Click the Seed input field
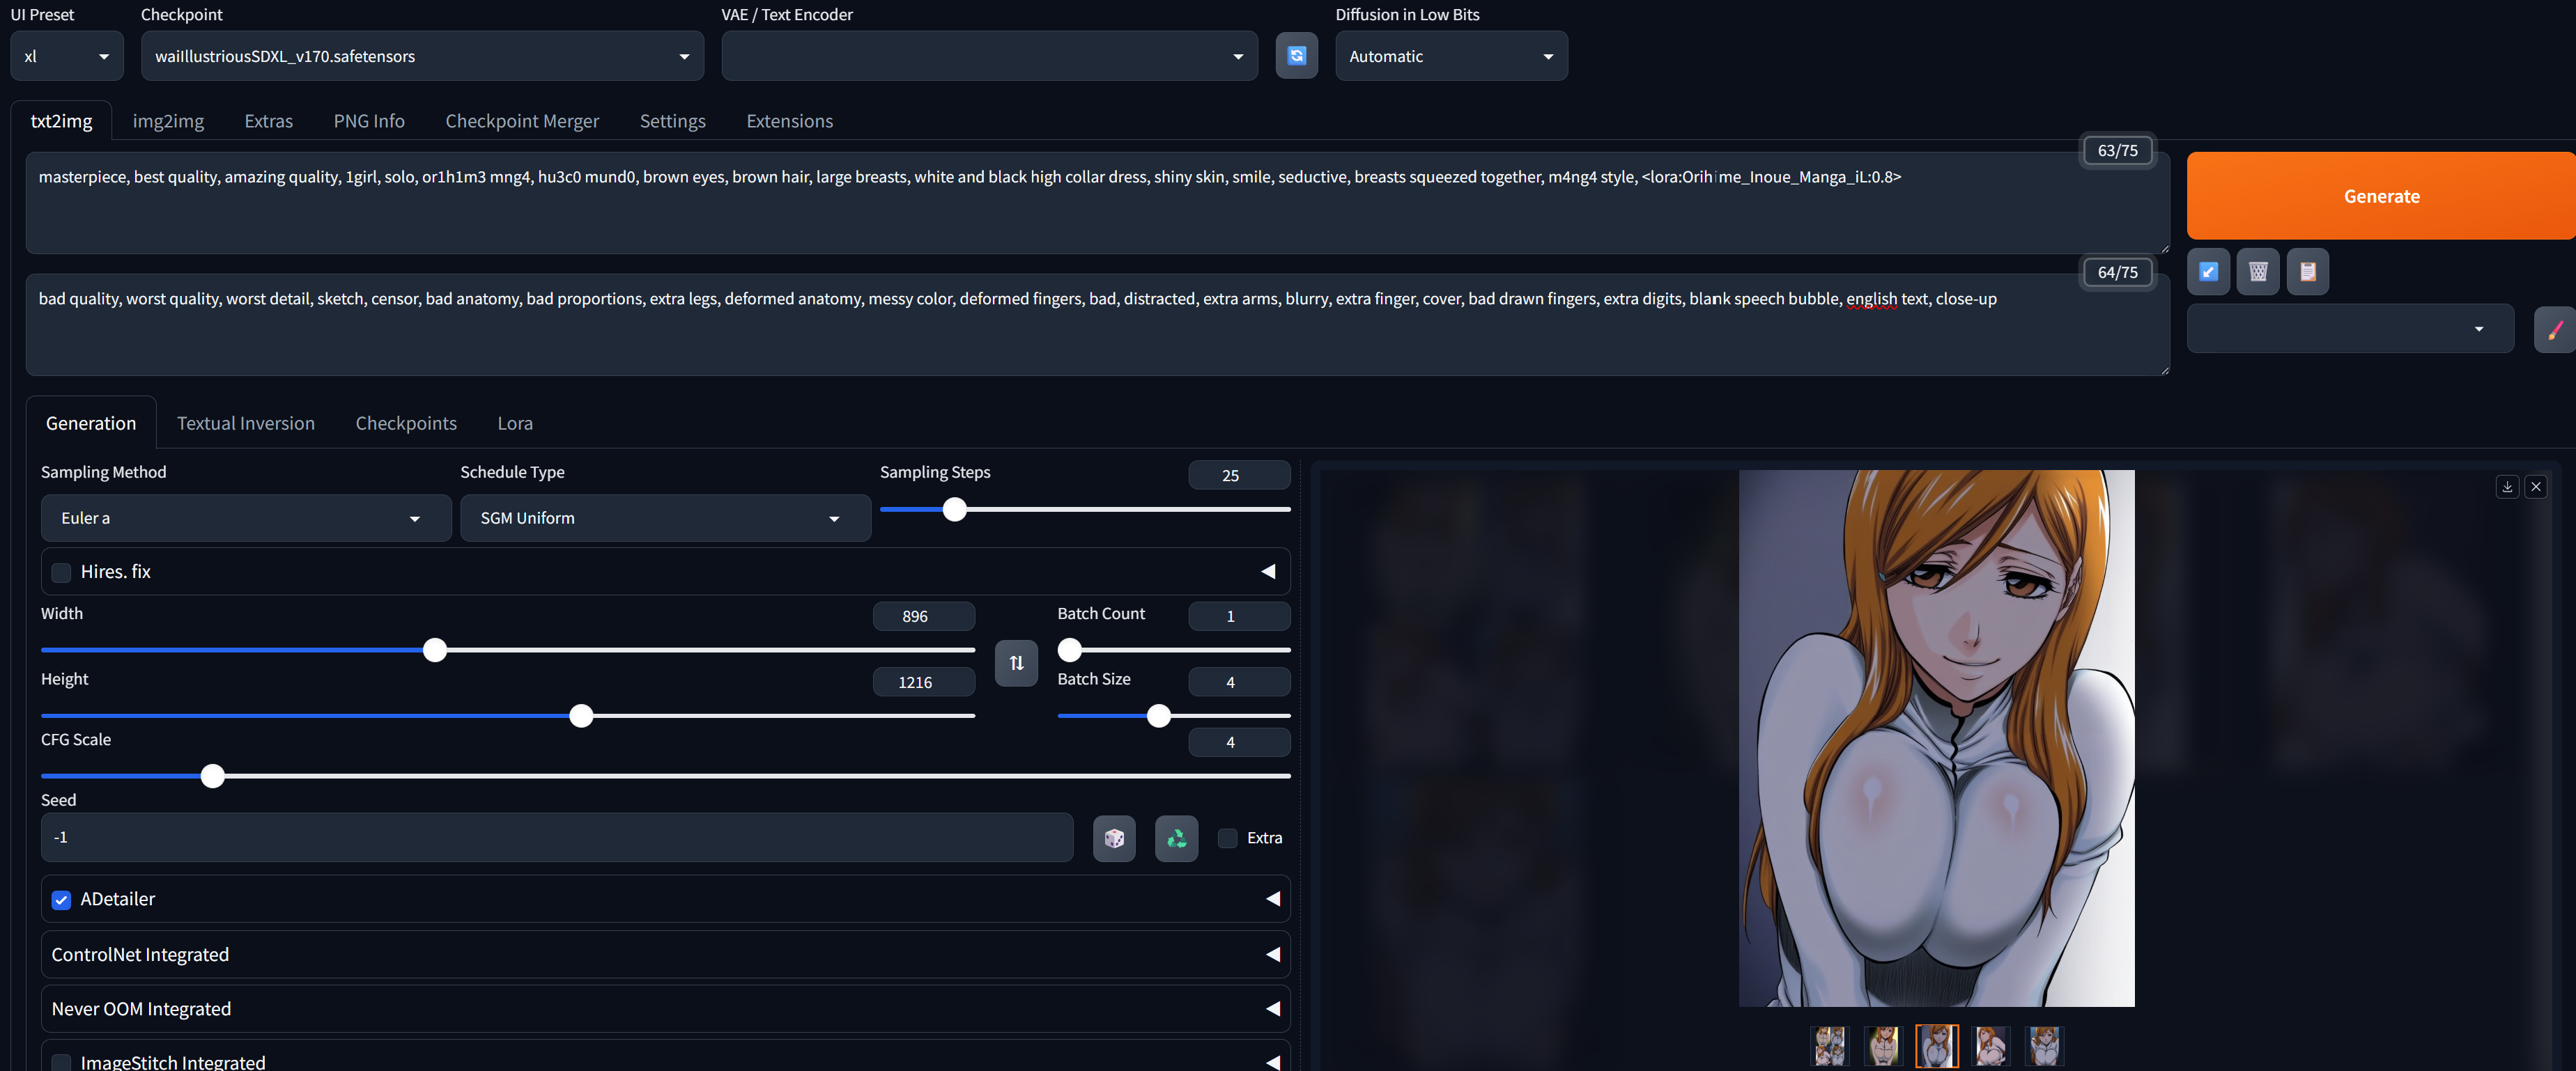Image resolution: width=2576 pixels, height=1071 pixels. pos(557,838)
